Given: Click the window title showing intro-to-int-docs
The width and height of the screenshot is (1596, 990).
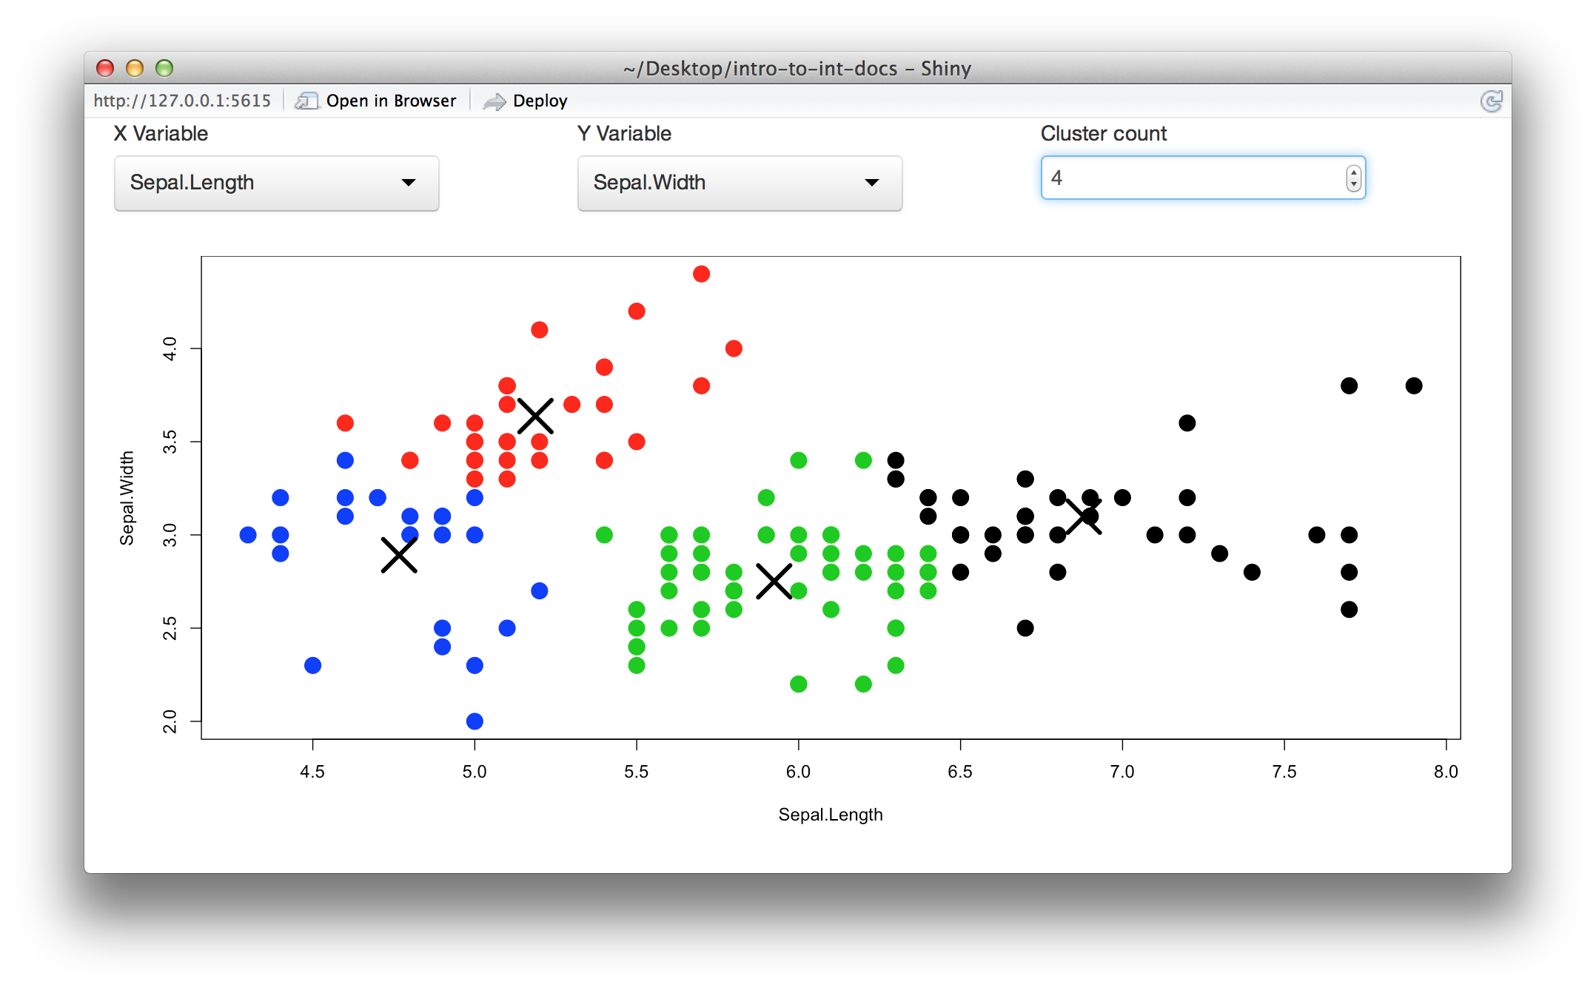Looking at the screenshot, I should pos(796,68).
